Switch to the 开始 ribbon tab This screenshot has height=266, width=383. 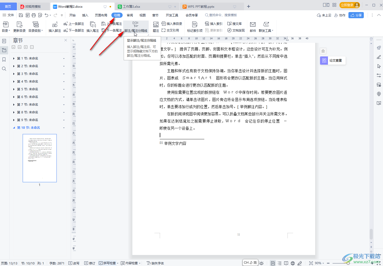click(72, 15)
